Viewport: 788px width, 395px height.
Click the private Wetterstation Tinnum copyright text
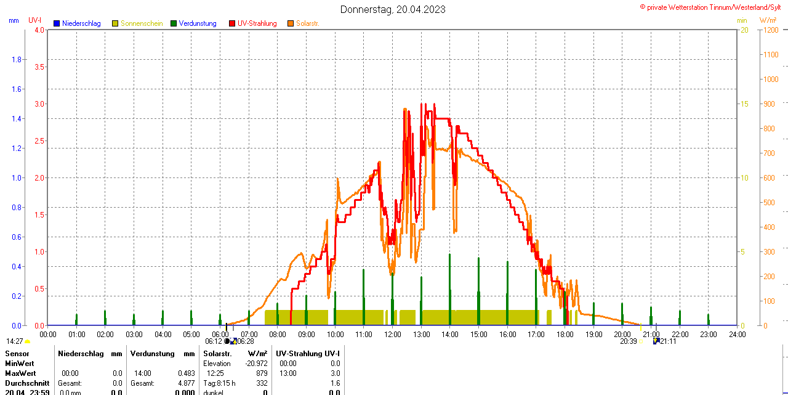pos(713,7)
